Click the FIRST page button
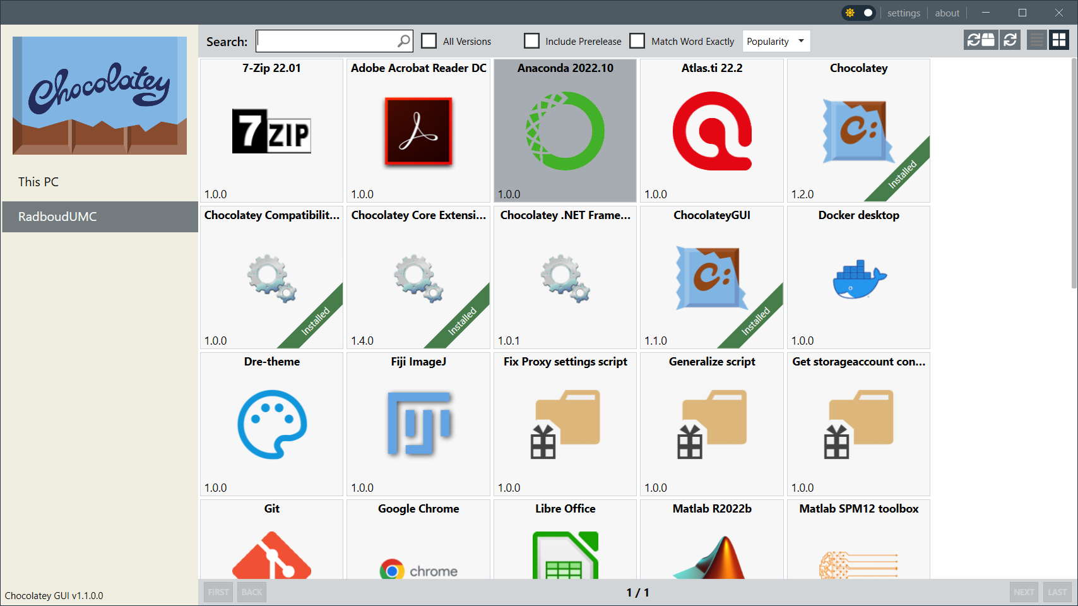 (218, 592)
